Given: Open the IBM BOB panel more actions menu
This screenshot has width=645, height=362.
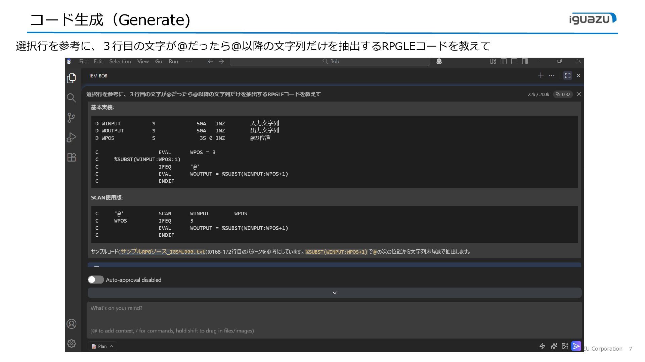Looking at the screenshot, I should [x=552, y=75].
